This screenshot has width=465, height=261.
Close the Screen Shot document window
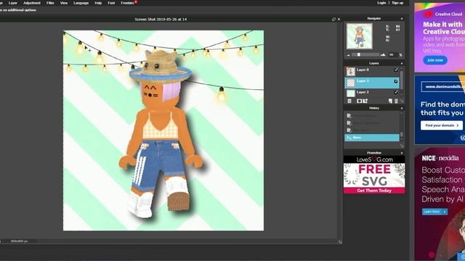[339, 20]
